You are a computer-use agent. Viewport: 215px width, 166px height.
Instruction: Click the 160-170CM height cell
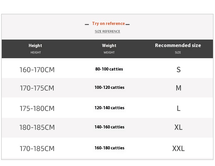point(37,70)
